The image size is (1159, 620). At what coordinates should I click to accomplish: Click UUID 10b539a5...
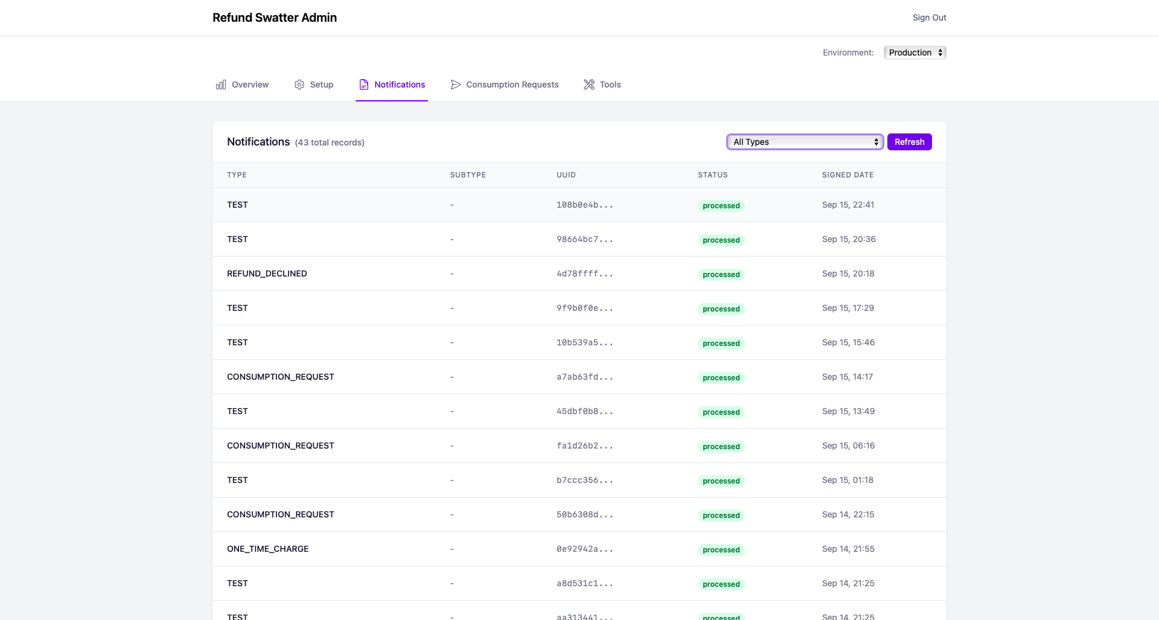click(585, 343)
